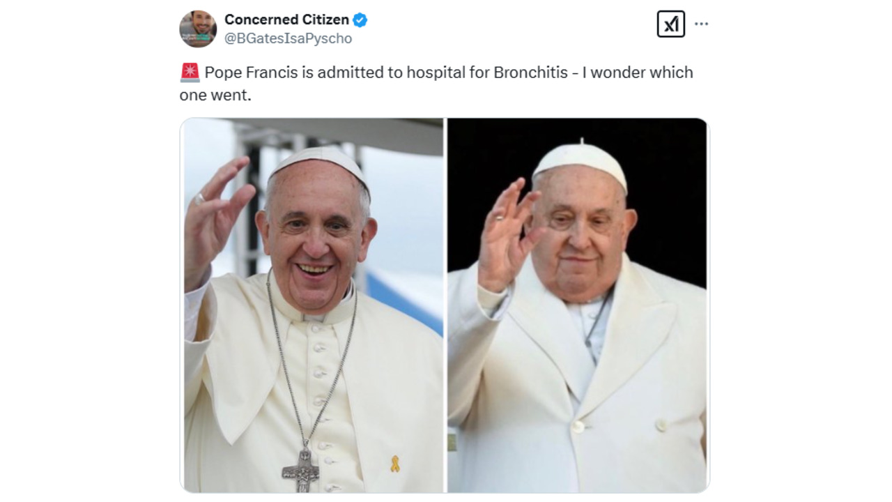The image size is (892, 502).
Task: Open the three-dot more options menu
Action: pyautogui.click(x=702, y=24)
